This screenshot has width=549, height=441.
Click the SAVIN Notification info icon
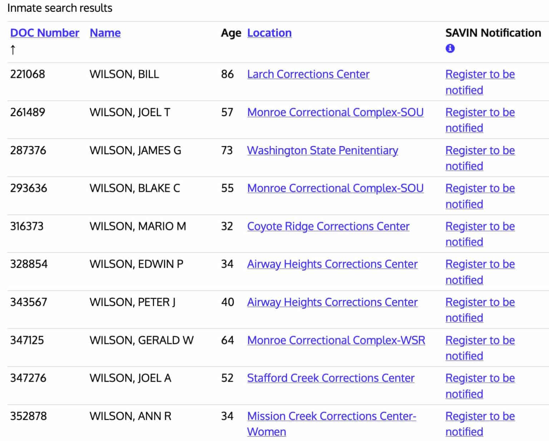point(450,48)
